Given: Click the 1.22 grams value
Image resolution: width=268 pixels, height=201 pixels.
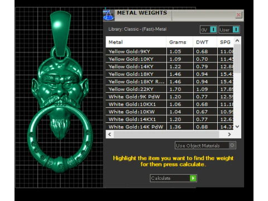Looking at the screenshot, I should (x=175, y=66).
